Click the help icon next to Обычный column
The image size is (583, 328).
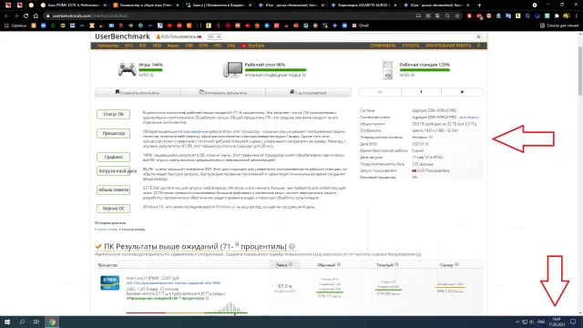point(339,265)
